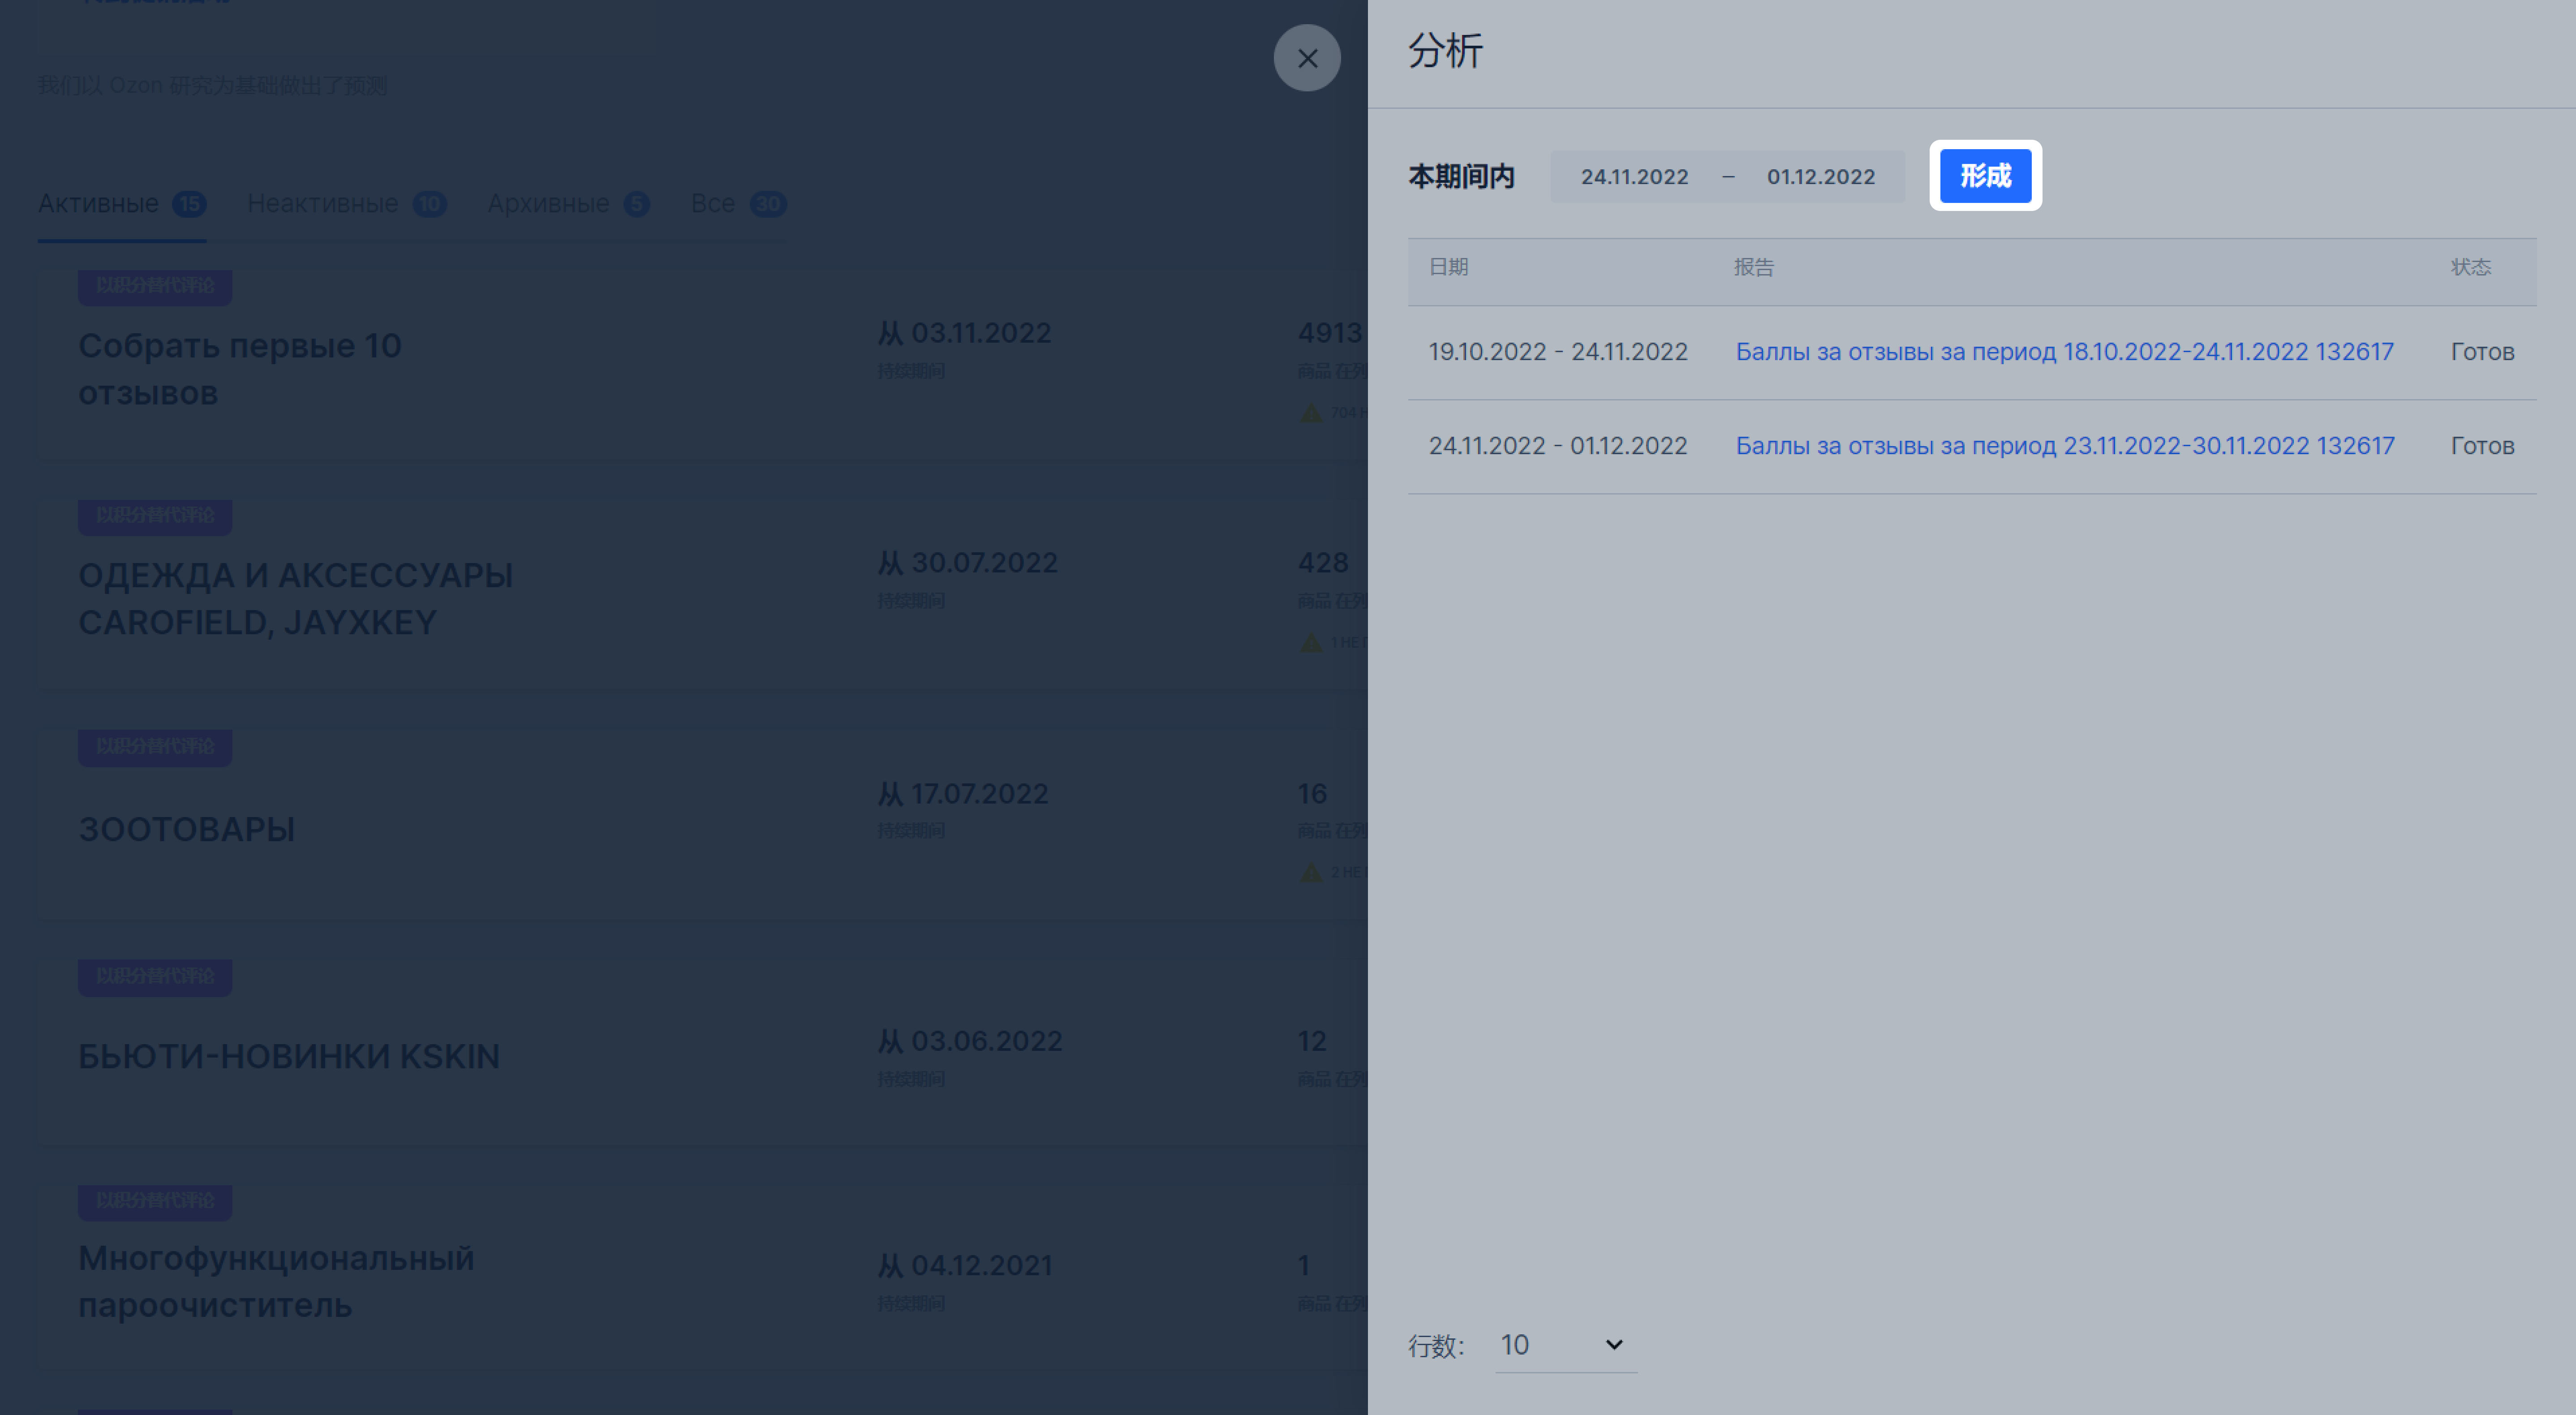Select date range cell 19.10.2022 - 24.11.2022
Image resolution: width=2576 pixels, height=1415 pixels.
point(1557,352)
